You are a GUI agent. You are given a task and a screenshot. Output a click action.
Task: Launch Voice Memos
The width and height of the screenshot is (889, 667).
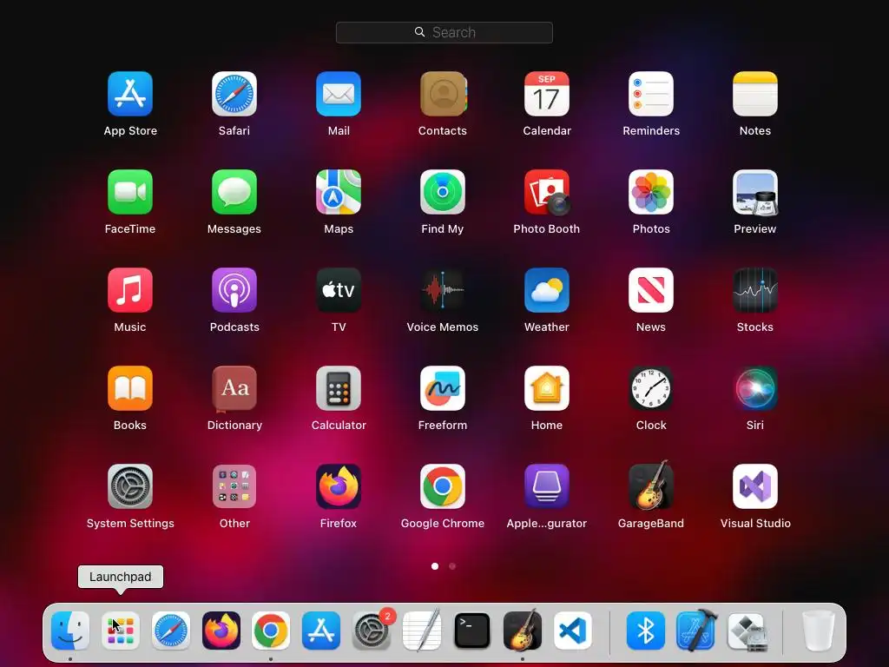(x=443, y=290)
